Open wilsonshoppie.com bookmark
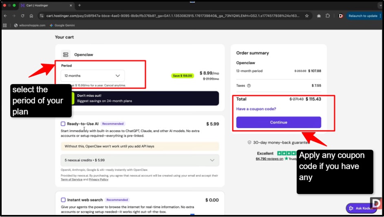The width and height of the screenshot is (384, 217). (30, 25)
